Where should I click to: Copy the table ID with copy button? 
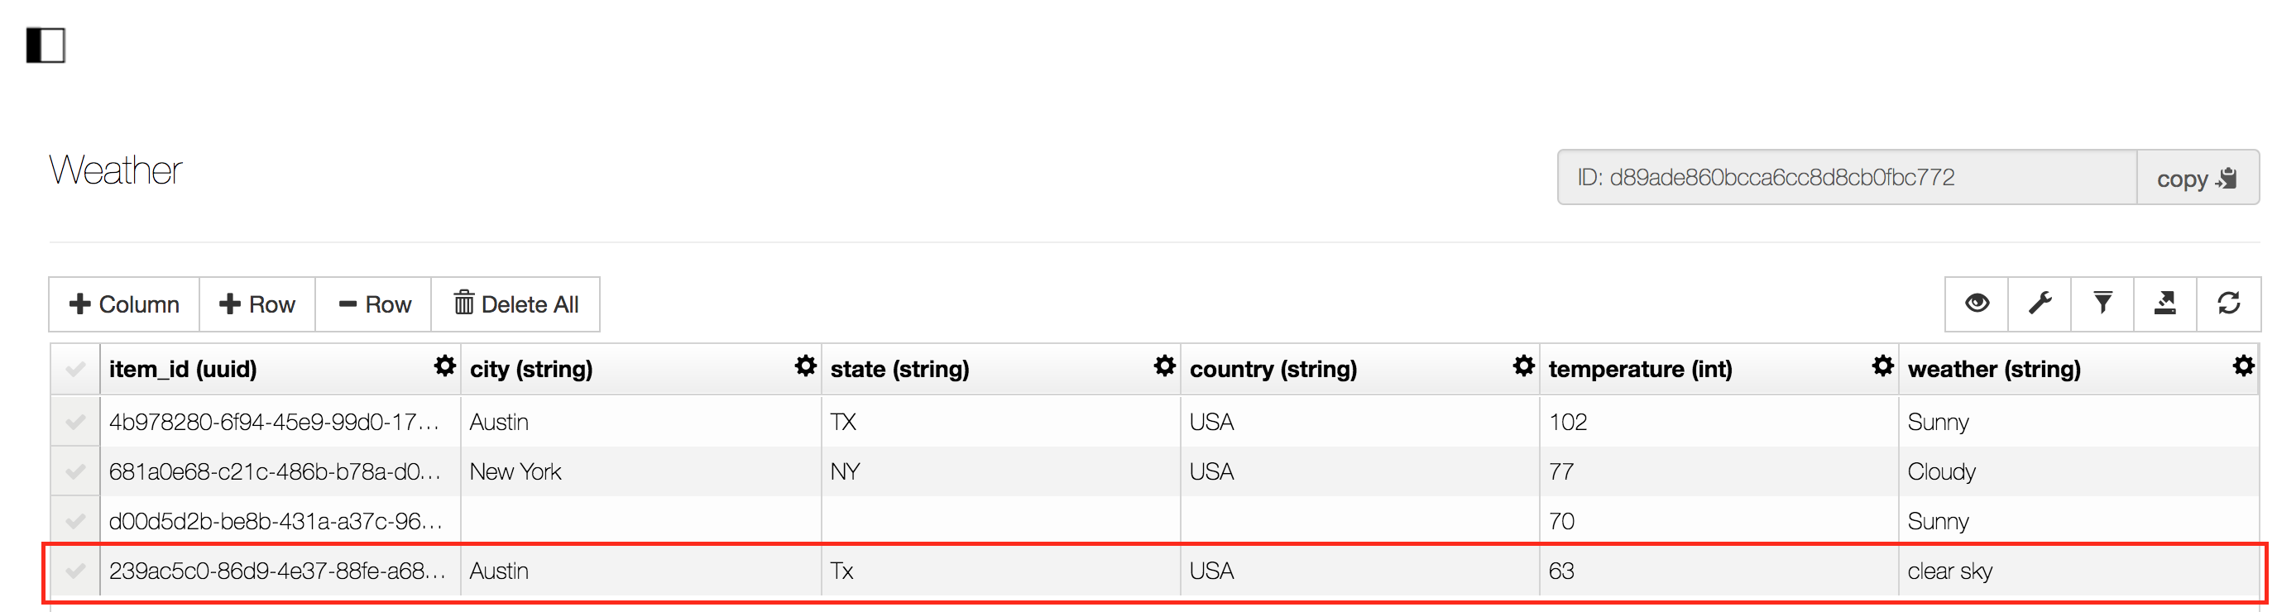[x=2198, y=179]
